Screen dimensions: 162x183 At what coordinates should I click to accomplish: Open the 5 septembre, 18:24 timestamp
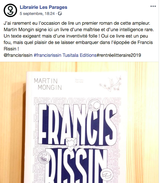(x=37, y=14)
